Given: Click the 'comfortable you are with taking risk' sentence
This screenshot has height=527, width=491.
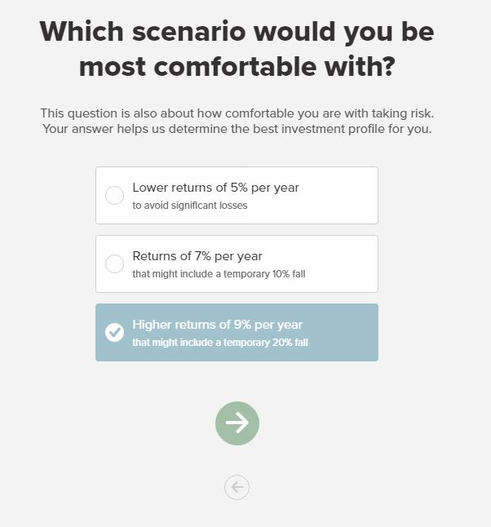Looking at the screenshot, I should (x=330, y=113).
